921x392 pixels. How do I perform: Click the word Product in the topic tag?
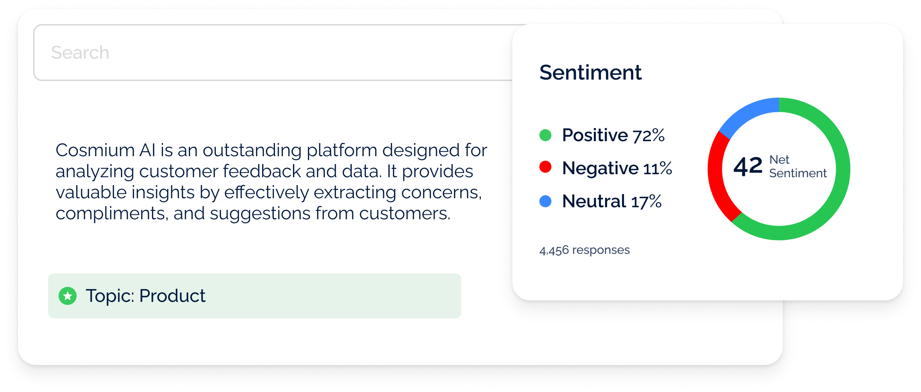(172, 296)
